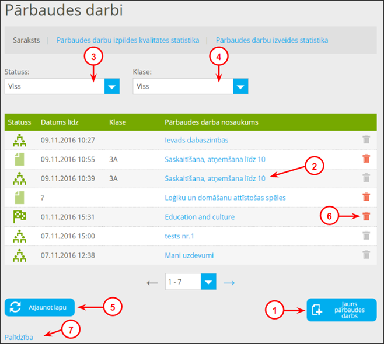
Task: Click red trash icon for Loģiku un domāšanu row
Action: [x=366, y=197]
